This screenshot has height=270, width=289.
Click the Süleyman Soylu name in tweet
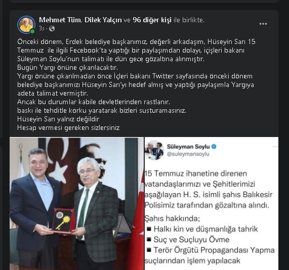188,147
